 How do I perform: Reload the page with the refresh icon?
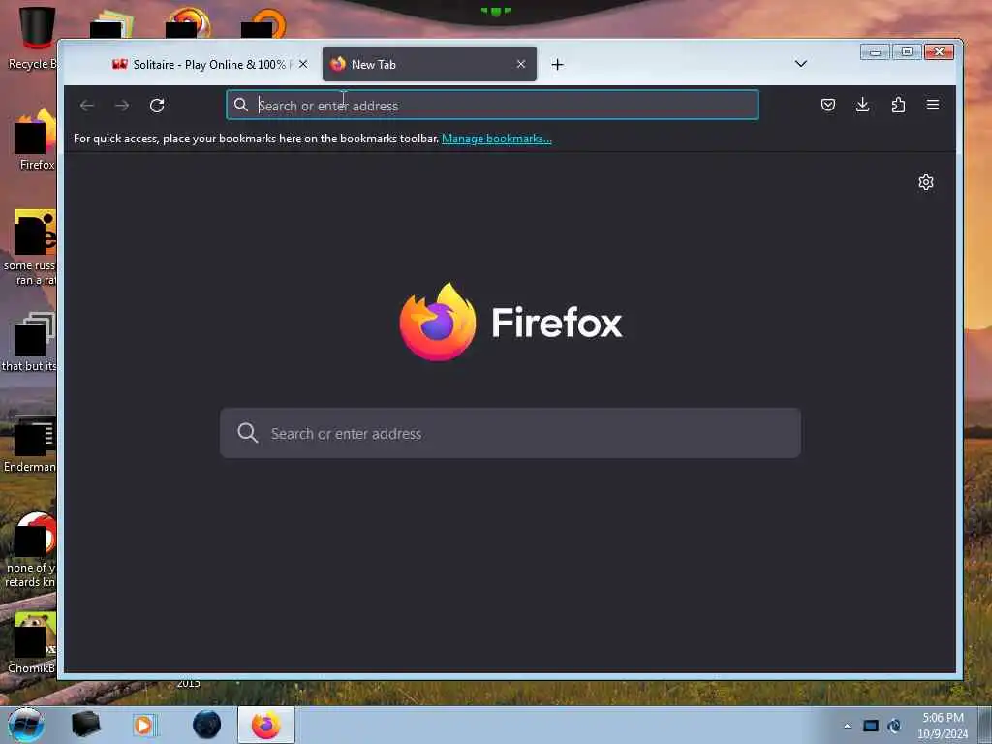(x=157, y=105)
